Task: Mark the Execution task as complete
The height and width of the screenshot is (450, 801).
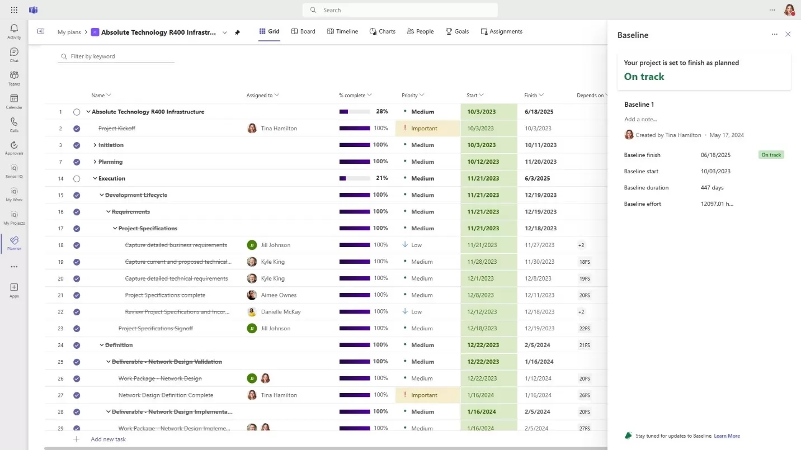Action: [x=77, y=178]
